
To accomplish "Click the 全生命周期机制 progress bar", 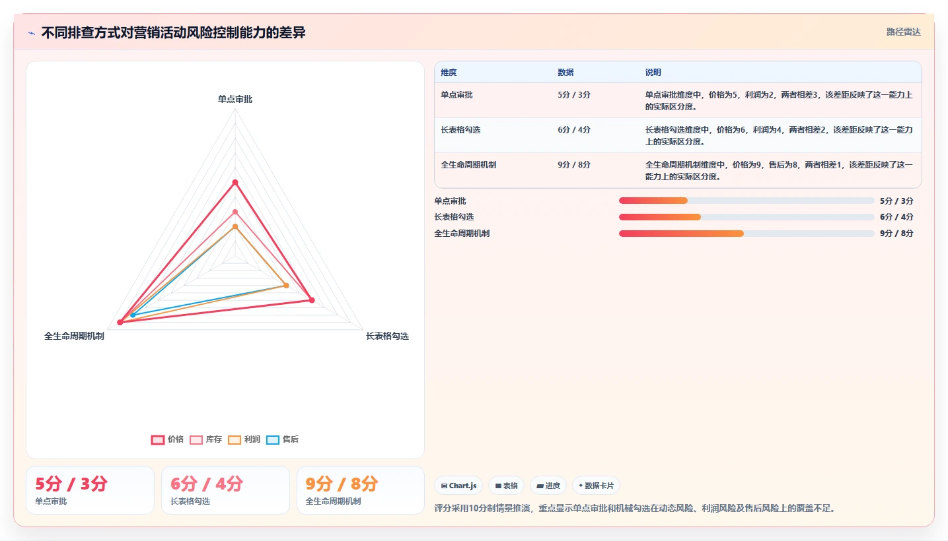I will click(x=747, y=234).
